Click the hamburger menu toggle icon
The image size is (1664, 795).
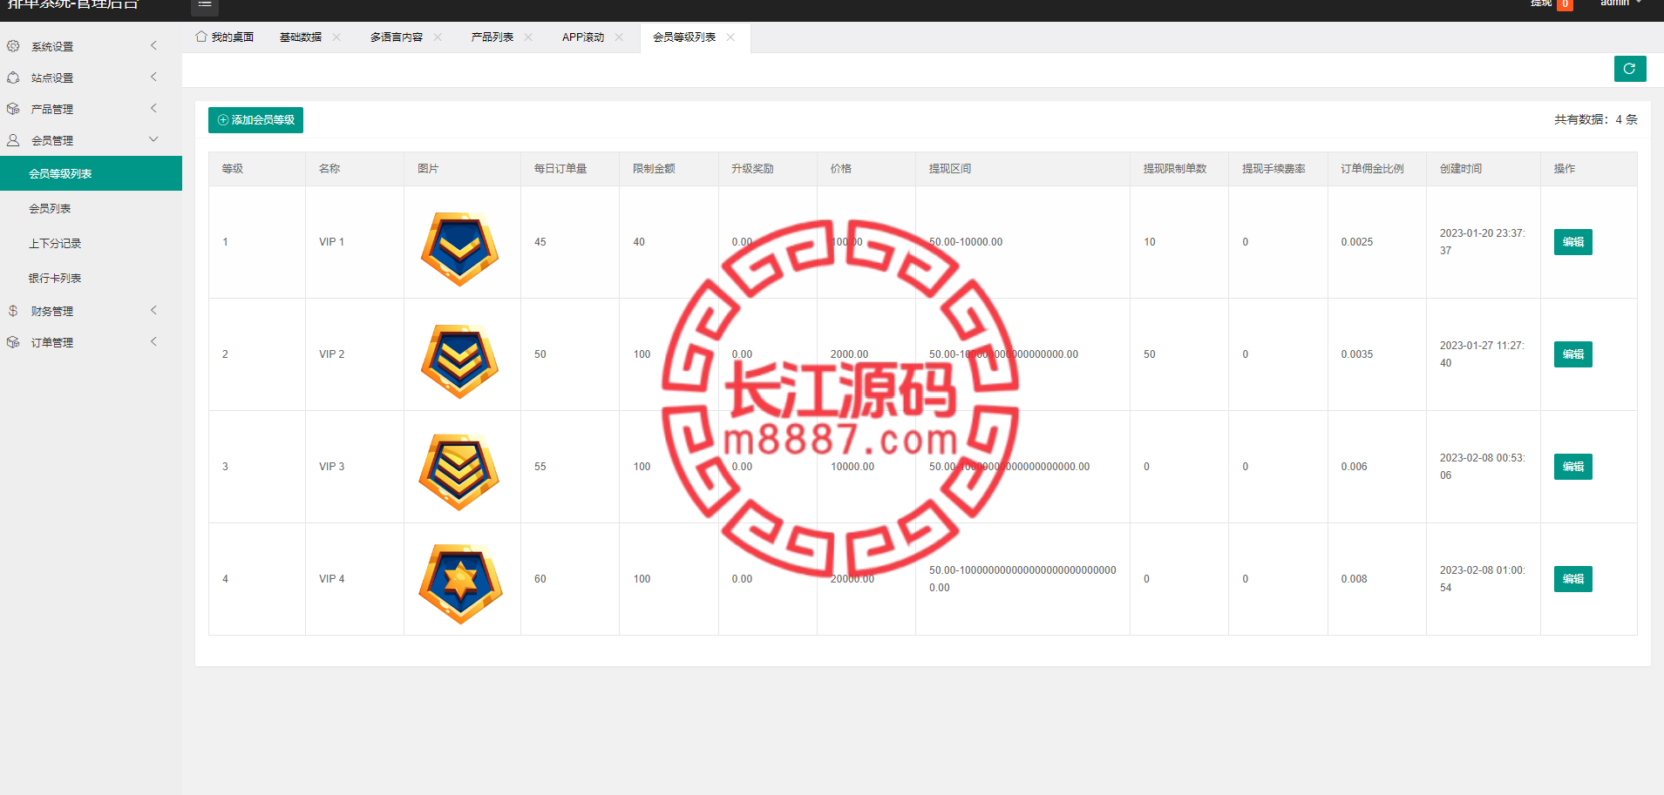coord(205,5)
